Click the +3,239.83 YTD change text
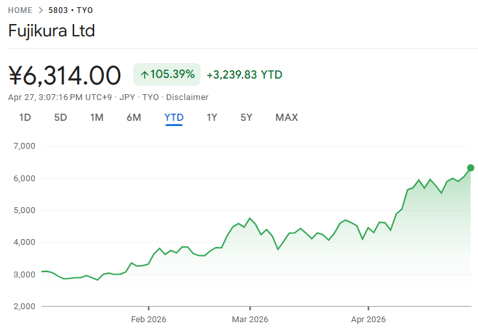The height and width of the screenshot is (330, 478). [244, 75]
